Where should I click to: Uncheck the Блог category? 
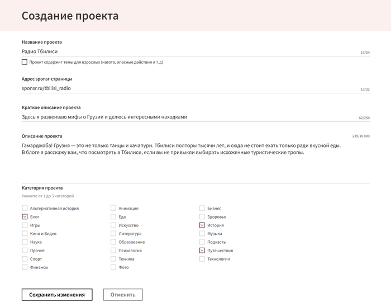pyautogui.click(x=25, y=216)
